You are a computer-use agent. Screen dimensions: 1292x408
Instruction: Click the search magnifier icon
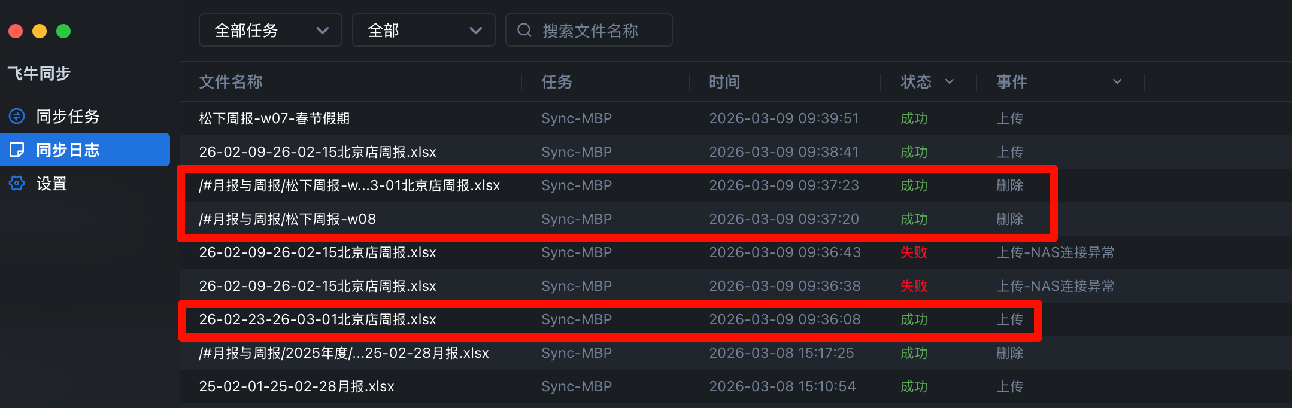(x=525, y=29)
